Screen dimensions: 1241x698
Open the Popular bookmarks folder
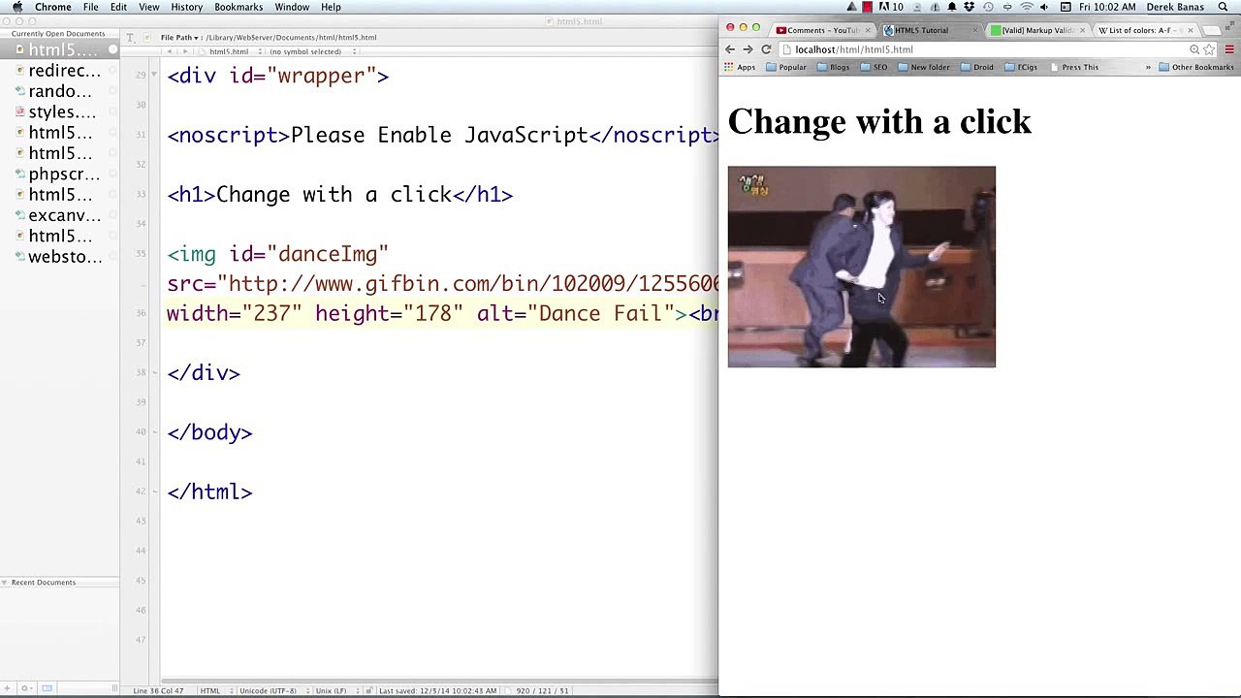(x=786, y=67)
